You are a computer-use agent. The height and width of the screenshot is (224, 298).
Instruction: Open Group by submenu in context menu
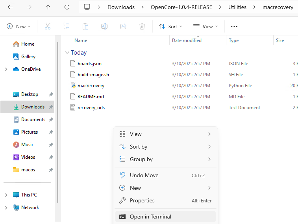point(166,159)
